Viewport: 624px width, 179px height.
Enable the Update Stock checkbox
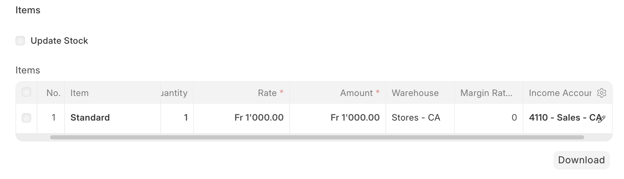tap(20, 41)
